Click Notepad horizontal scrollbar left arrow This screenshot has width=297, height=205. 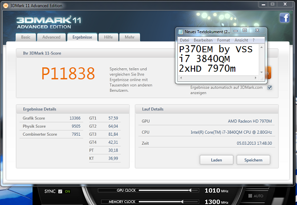pos(181,78)
